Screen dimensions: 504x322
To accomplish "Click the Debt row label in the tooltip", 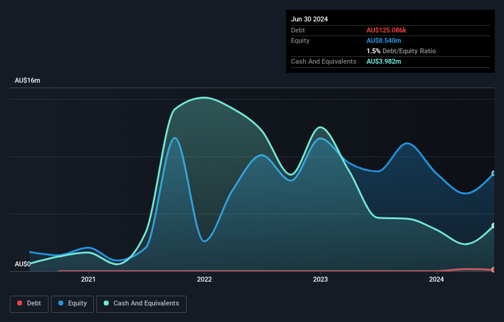I will click(x=298, y=30).
